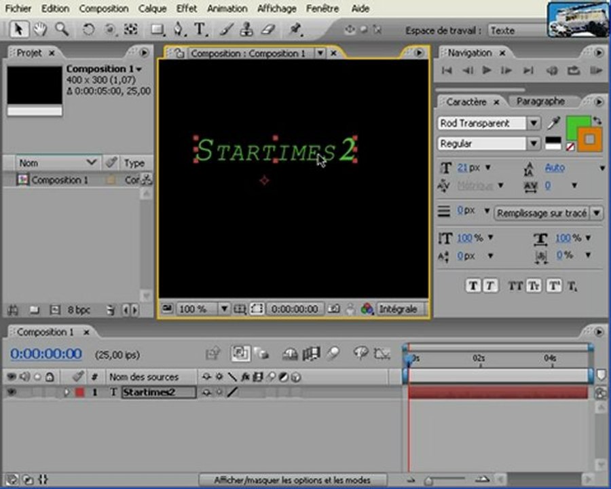Select the Eraser tool
The width and height of the screenshot is (611, 489).
(268, 30)
